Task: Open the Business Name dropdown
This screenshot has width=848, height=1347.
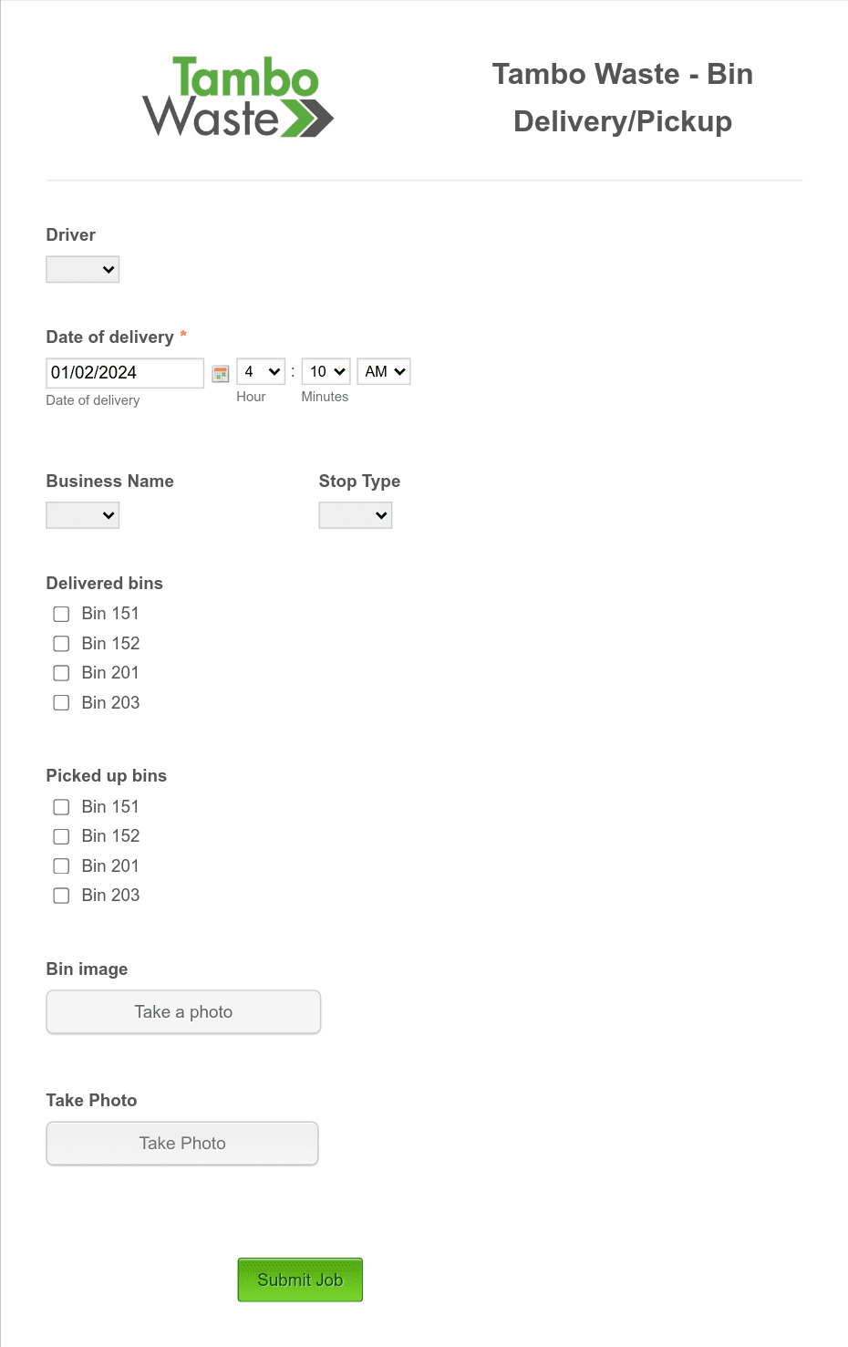Action: (82, 514)
